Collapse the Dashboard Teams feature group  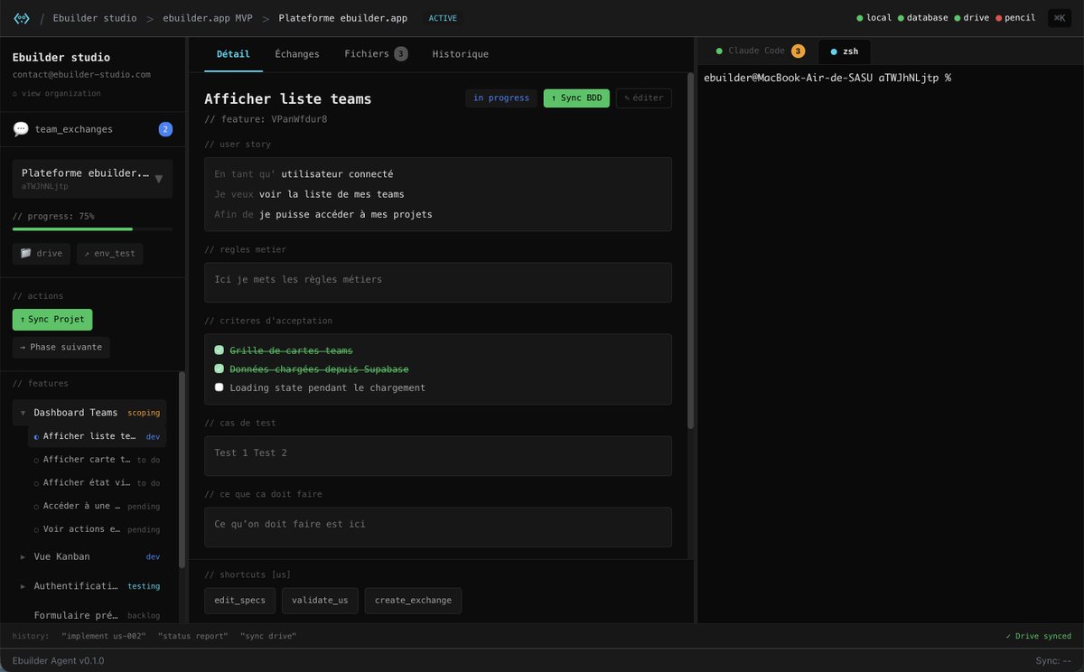[23, 413]
